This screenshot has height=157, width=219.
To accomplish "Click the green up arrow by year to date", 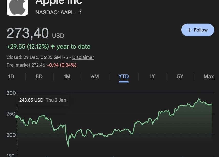I will click(x=53, y=47).
